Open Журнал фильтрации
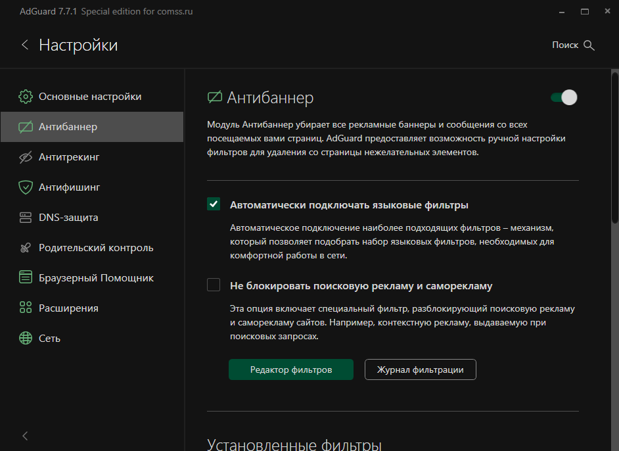619x451 pixels. click(421, 369)
